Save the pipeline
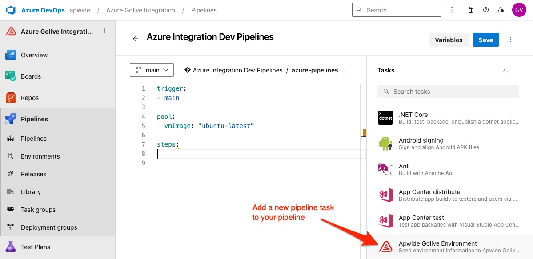 tap(485, 40)
